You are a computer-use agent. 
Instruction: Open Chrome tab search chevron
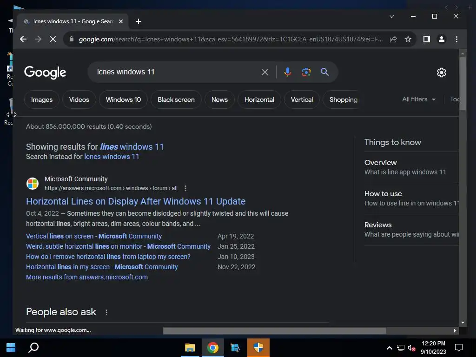point(392,16)
